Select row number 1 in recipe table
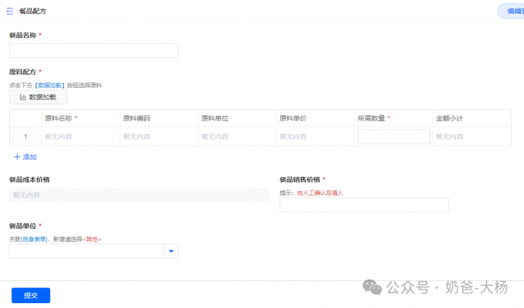This screenshot has width=524, height=308. click(x=25, y=137)
